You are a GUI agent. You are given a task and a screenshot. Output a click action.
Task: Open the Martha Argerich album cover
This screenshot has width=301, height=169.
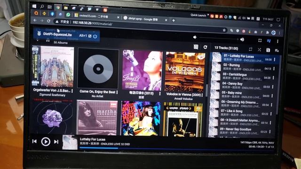point(97,118)
